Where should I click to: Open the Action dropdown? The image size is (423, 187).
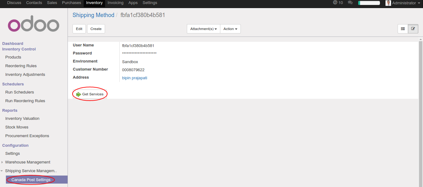pyautogui.click(x=230, y=29)
